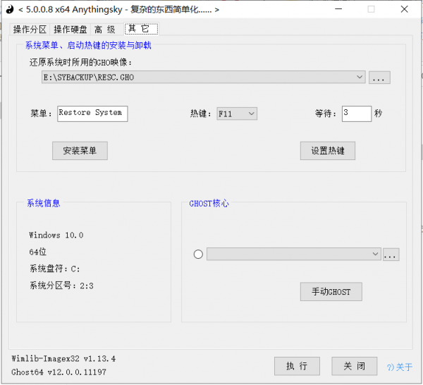Click the yin-yang app icon in title bar
The width and height of the screenshot is (423, 385).
click(x=10, y=9)
